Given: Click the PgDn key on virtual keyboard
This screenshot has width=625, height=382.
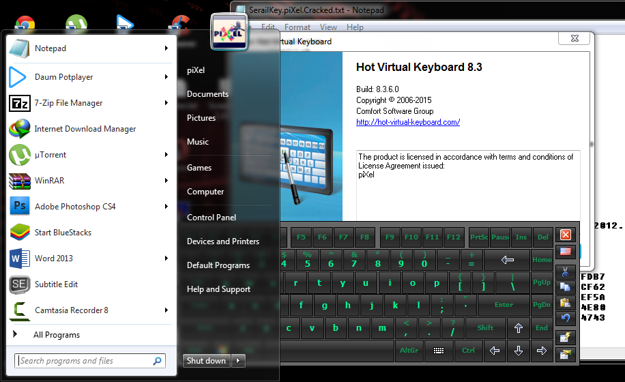Looking at the screenshot, I should (542, 305).
